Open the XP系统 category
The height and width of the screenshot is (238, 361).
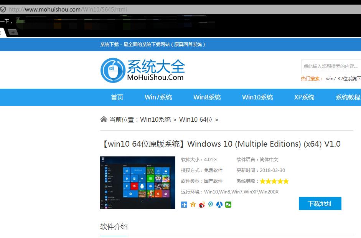pos(304,97)
